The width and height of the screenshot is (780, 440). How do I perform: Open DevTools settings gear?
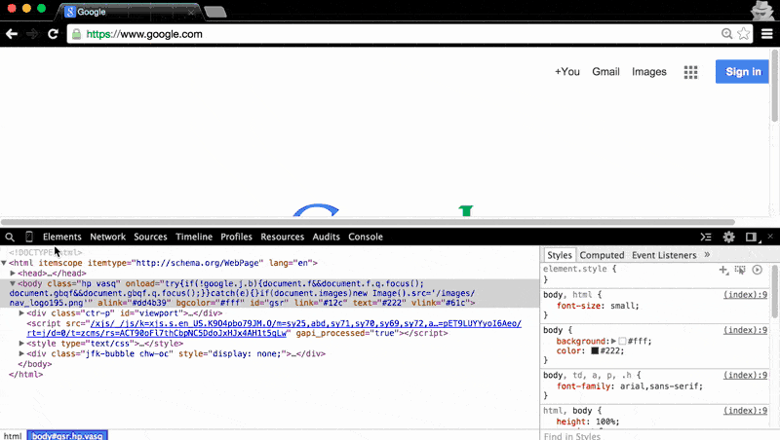tap(728, 237)
